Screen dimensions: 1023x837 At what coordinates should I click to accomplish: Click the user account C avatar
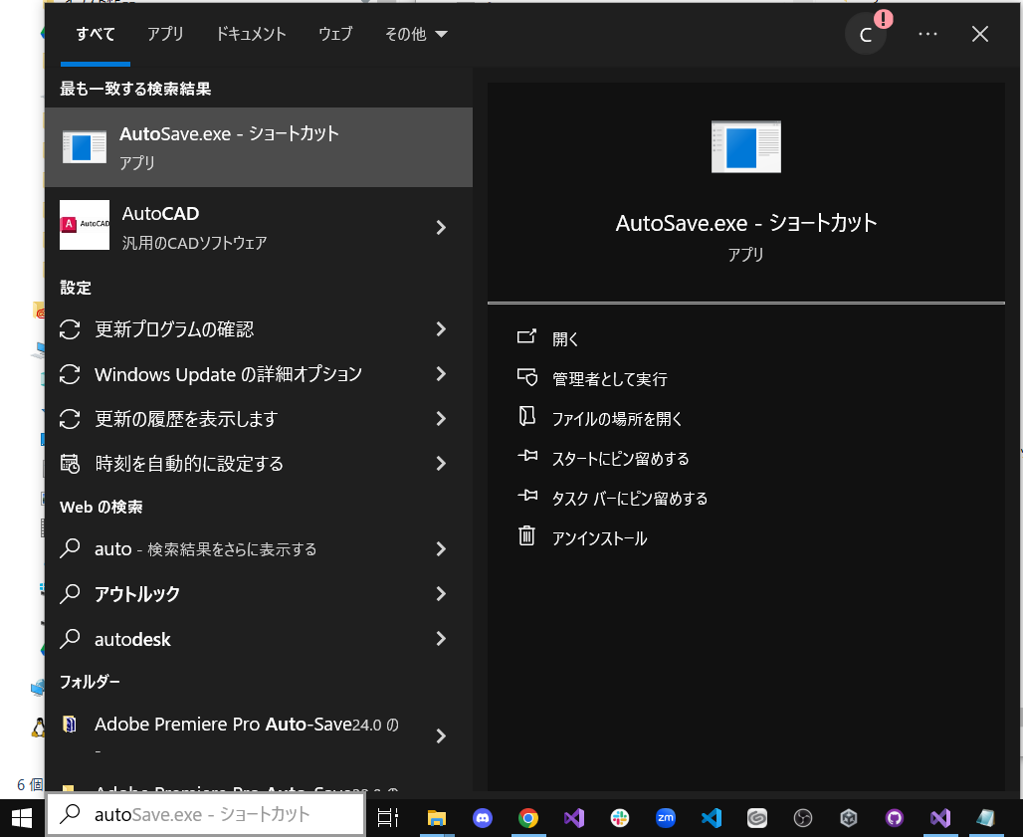866,34
